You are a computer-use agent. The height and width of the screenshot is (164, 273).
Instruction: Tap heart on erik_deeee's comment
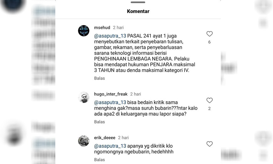[209, 144]
